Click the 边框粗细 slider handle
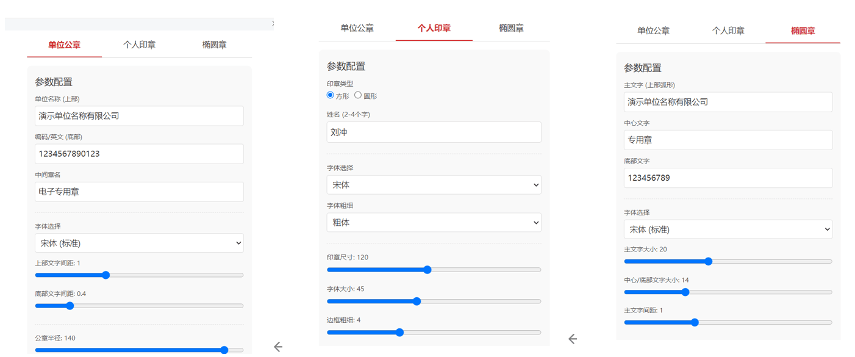 [399, 332]
